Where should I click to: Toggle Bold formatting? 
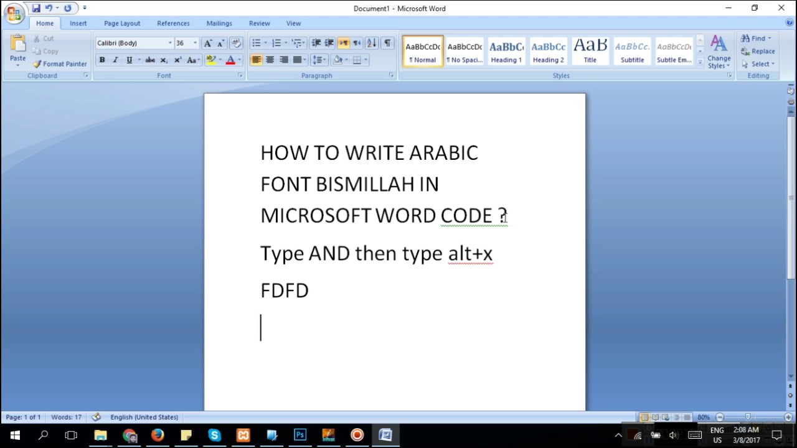tap(102, 60)
